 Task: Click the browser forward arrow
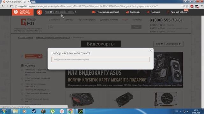point(7,6)
